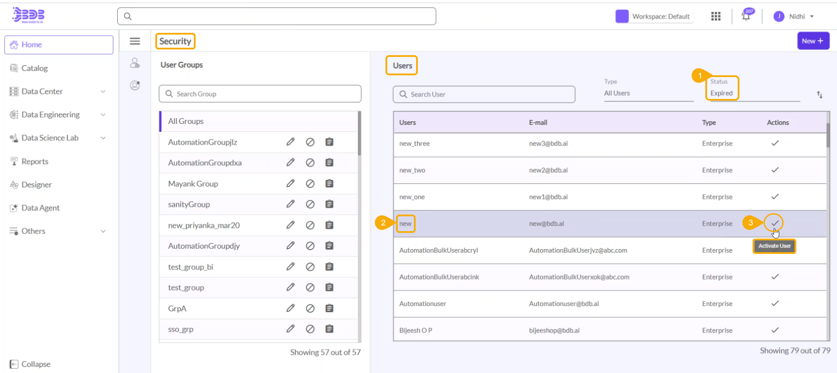This screenshot has width=837, height=373.
Task: Click the hamburger menu icon beside Security
Action: pyautogui.click(x=135, y=41)
